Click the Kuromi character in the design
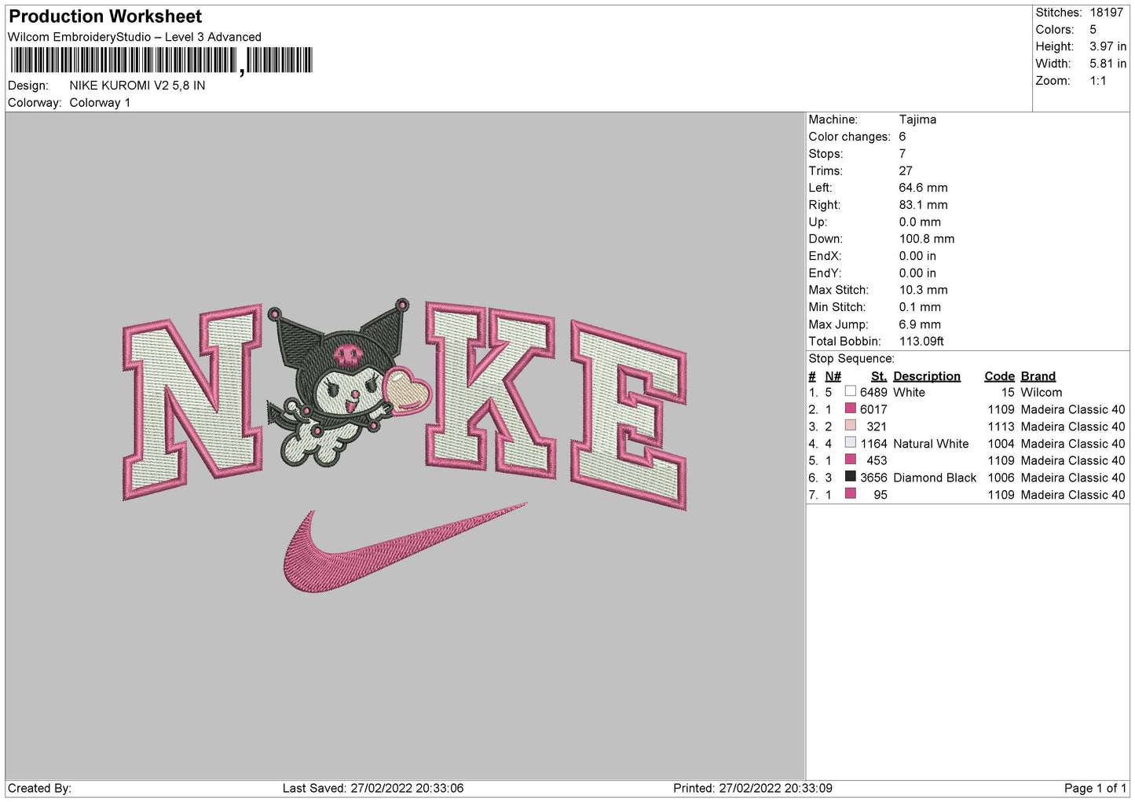This screenshot has height=802, width=1135. [338, 385]
